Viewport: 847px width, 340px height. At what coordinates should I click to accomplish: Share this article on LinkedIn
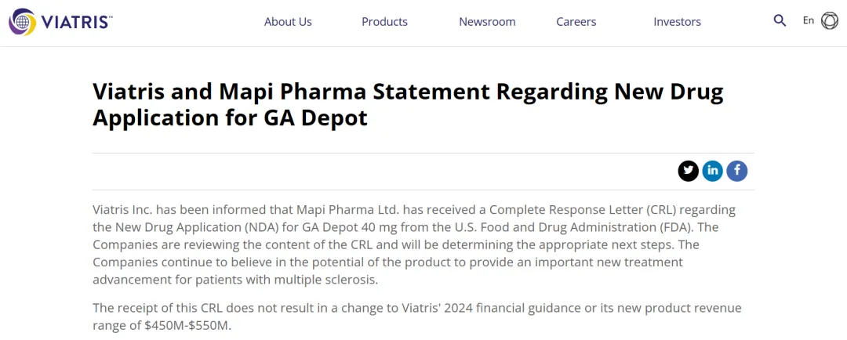[x=712, y=171]
